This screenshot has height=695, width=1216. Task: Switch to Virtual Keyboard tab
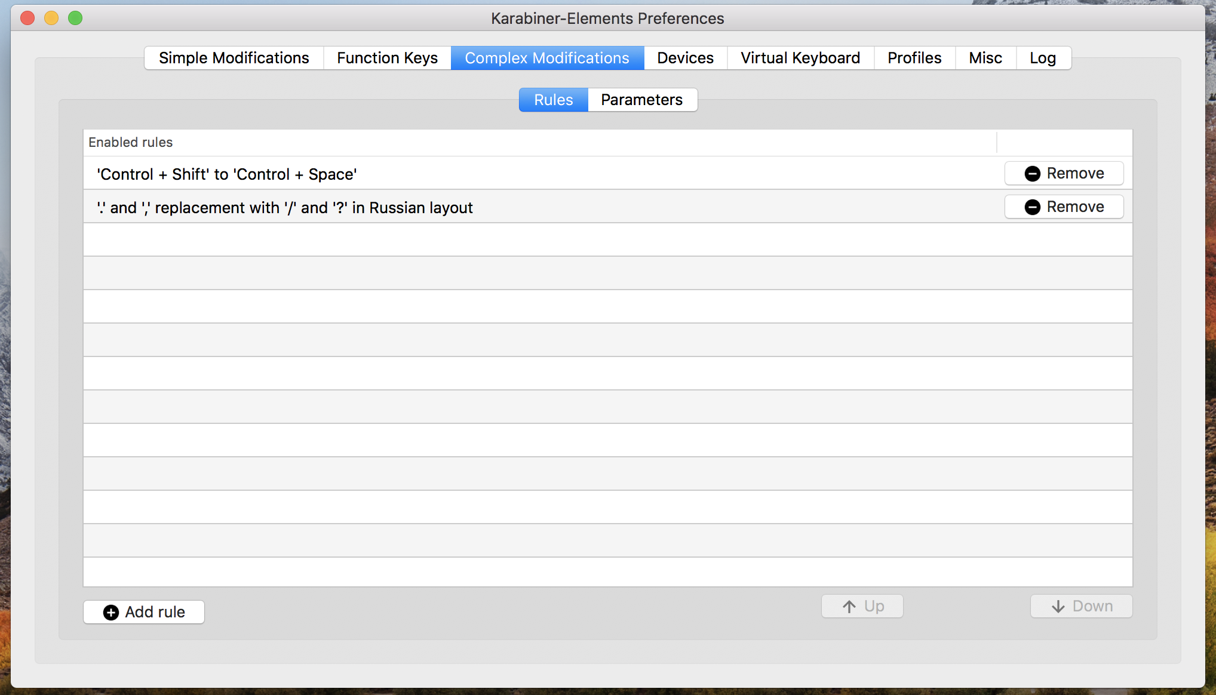(800, 58)
